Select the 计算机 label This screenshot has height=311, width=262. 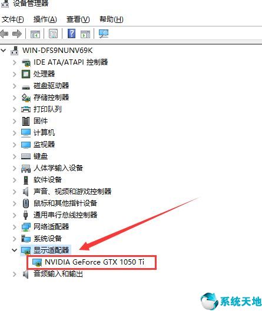44,133
